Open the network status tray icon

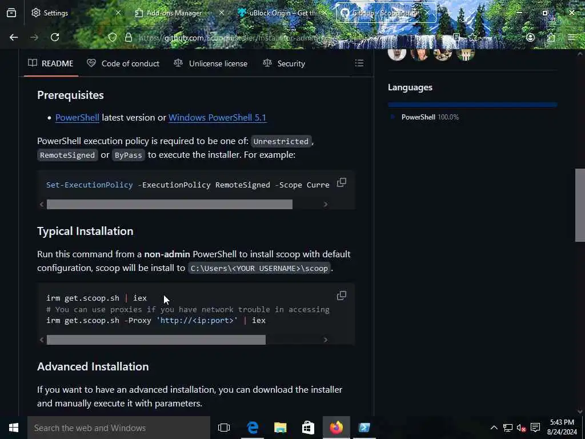508,428
